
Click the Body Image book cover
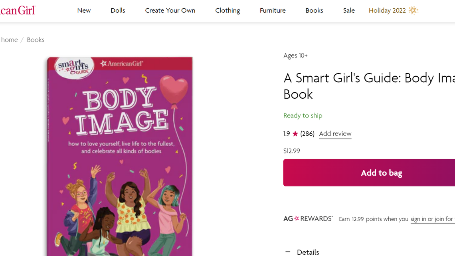pyautogui.click(x=120, y=156)
